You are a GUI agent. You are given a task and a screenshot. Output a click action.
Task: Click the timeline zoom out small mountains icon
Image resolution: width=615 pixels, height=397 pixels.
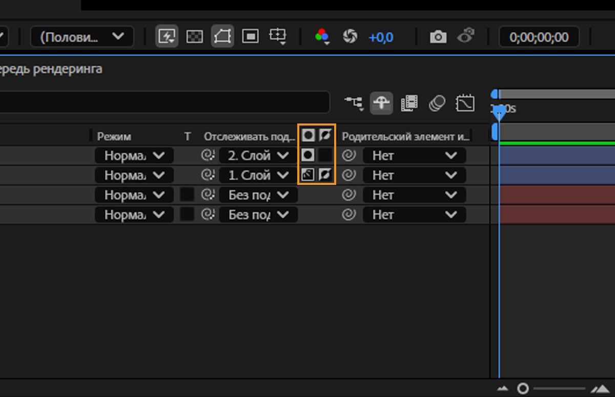point(502,388)
